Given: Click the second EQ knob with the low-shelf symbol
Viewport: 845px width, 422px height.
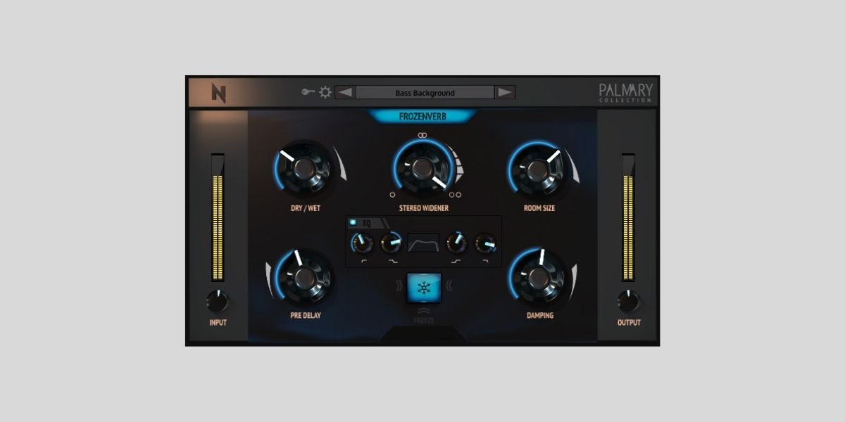Looking at the screenshot, I should pyautogui.click(x=391, y=243).
